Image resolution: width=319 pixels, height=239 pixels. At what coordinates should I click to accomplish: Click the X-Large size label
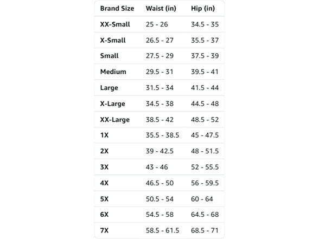[112, 104]
